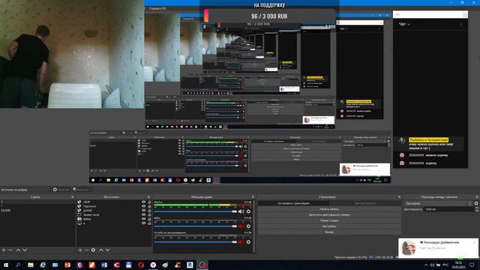Undock the Микшер аудио panel icon

[253, 196]
